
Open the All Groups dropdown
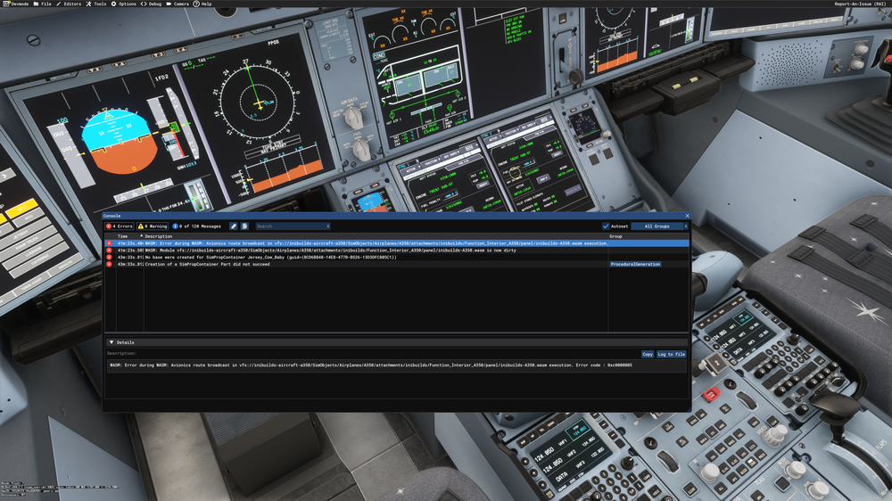point(658,226)
